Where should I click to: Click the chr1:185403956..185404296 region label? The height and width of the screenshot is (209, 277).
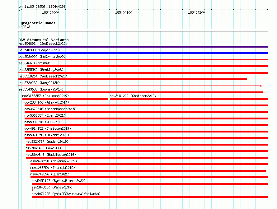coord(42,7)
